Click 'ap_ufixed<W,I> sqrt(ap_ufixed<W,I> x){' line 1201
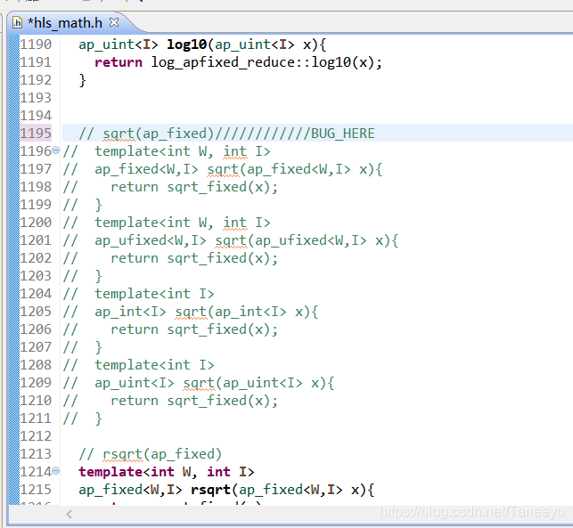The image size is (573, 528). click(x=246, y=240)
